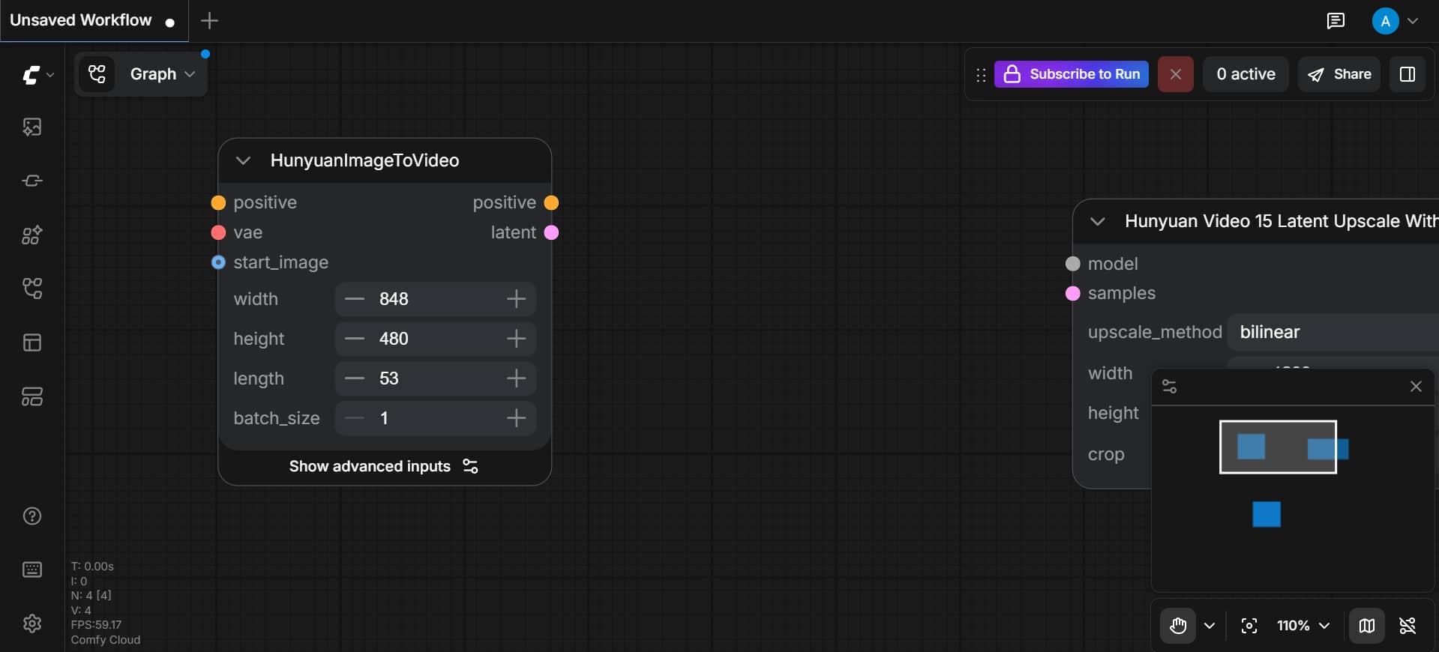Click the minimap viewport rectangle
Screen dimensions: 1439x652
click(1278, 447)
